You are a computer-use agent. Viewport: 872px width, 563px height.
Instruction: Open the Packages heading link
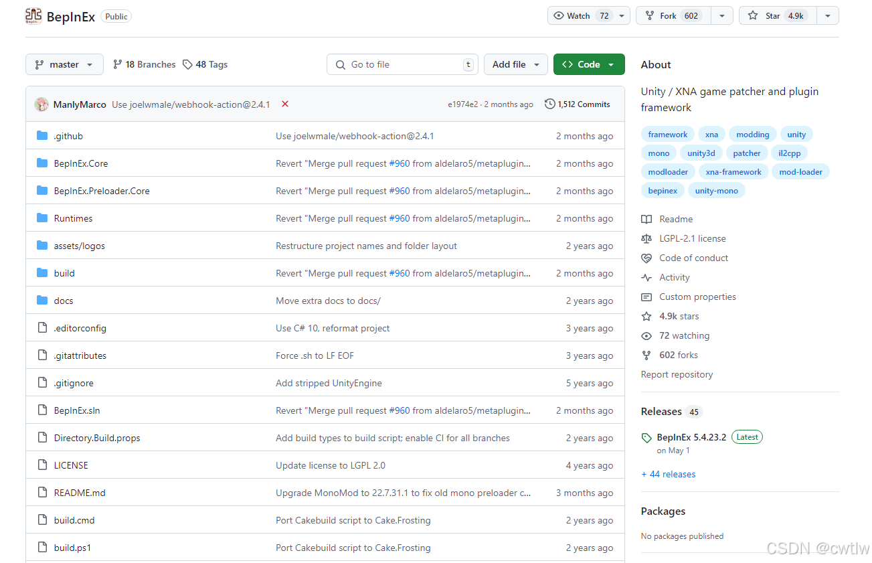[x=663, y=511]
